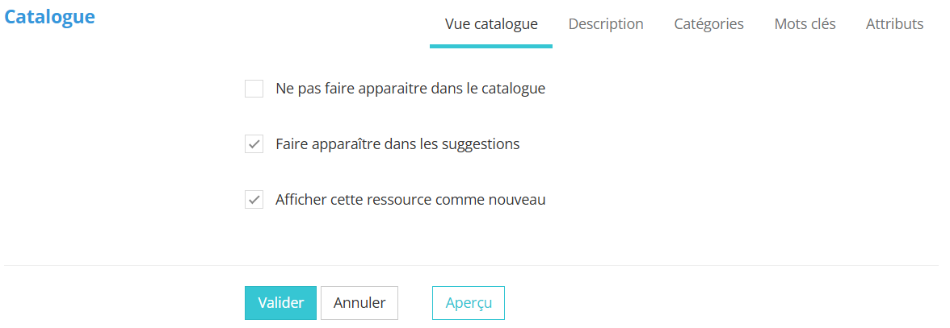
Task: Open the Aperçu preview button
Action: click(x=469, y=303)
